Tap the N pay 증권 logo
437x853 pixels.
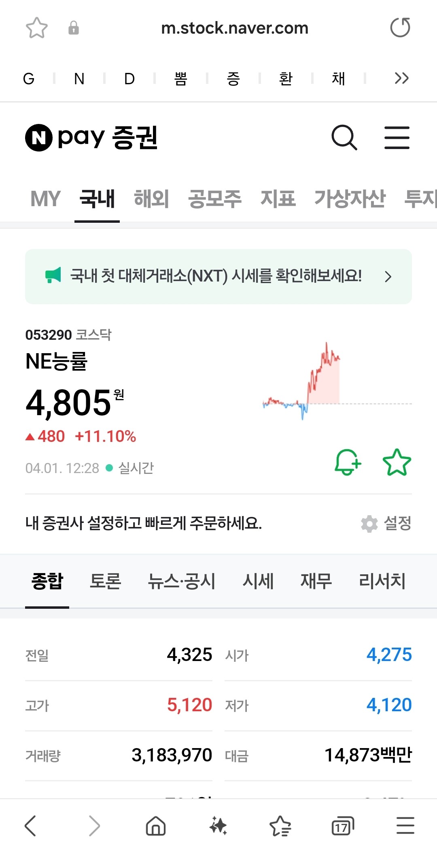click(x=91, y=138)
